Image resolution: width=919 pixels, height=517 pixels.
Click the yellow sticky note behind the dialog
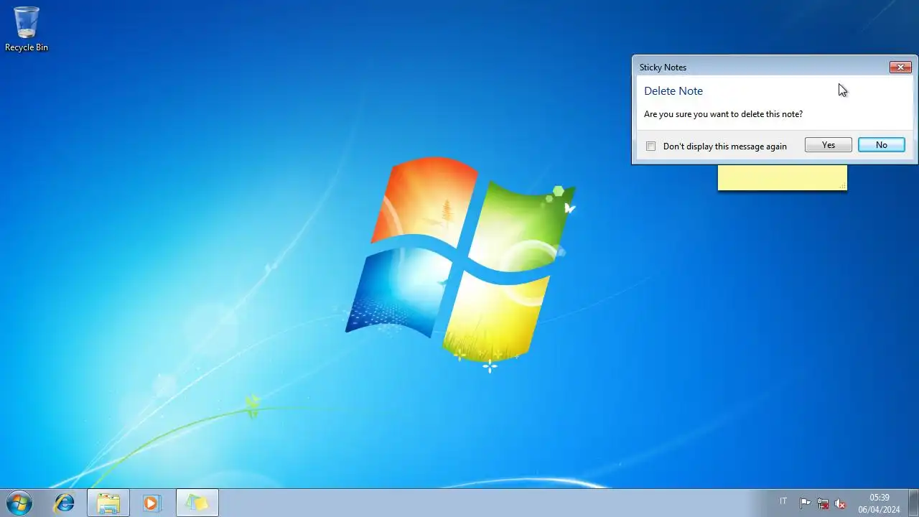pyautogui.click(x=783, y=178)
